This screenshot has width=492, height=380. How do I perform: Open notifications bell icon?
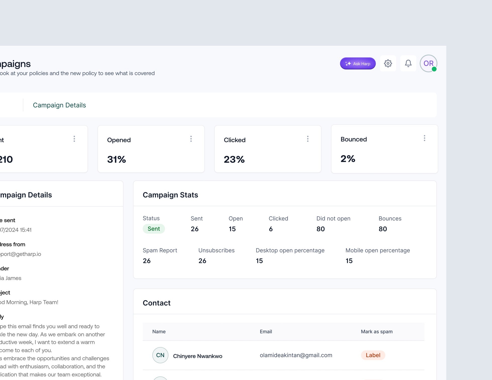[x=408, y=64]
